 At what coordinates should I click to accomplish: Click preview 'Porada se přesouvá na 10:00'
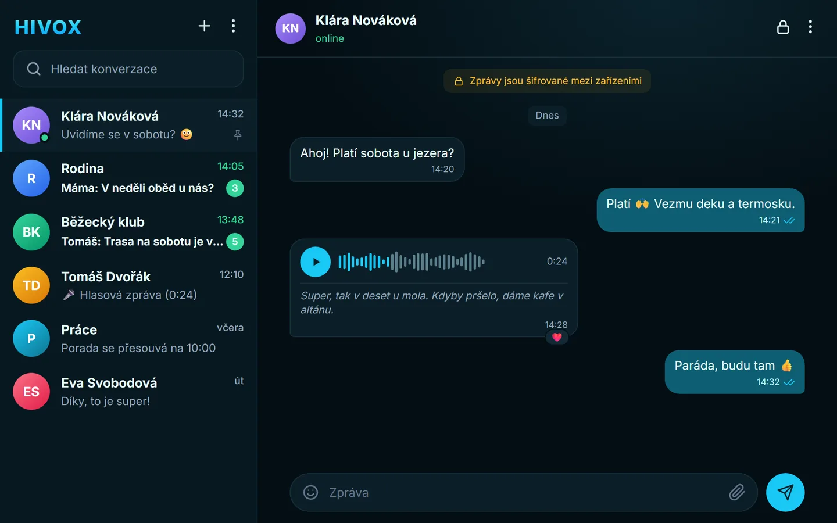pyautogui.click(x=138, y=348)
